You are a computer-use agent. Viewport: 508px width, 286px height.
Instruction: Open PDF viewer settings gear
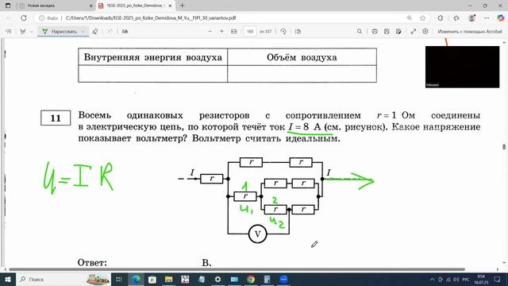coord(425,32)
